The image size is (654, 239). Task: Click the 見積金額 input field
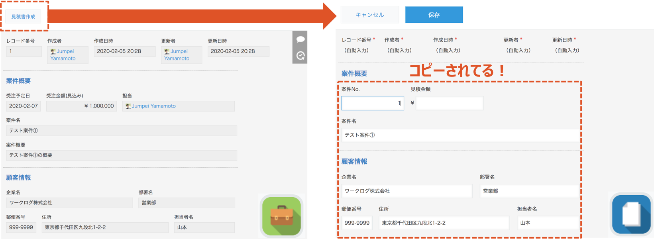[449, 103]
